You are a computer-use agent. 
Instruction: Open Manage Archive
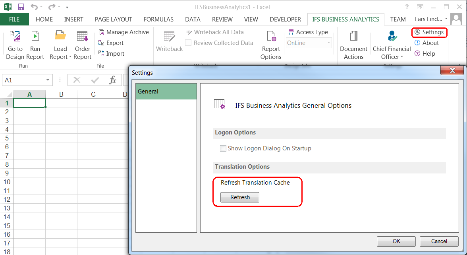tap(124, 32)
